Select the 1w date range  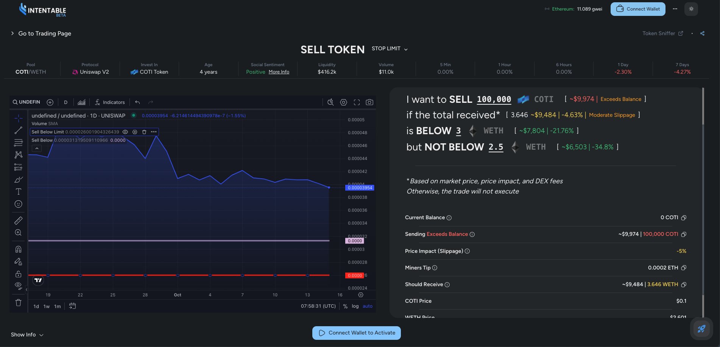click(x=47, y=306)
